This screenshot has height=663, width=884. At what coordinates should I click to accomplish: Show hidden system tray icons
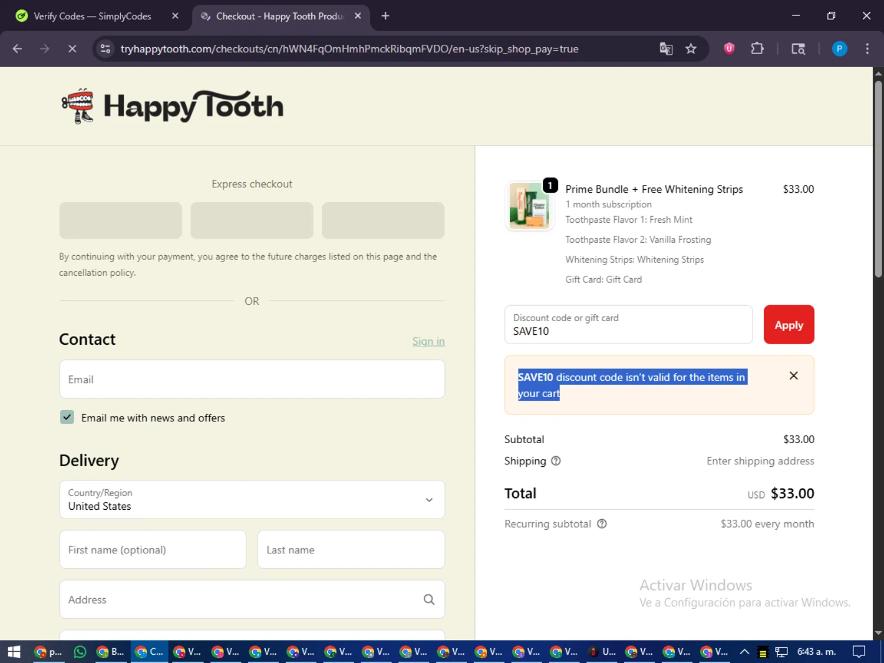(744, 651)
